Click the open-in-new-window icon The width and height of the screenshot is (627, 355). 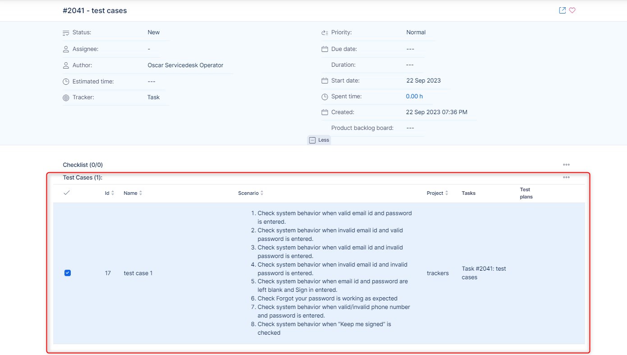click(562, 10)
